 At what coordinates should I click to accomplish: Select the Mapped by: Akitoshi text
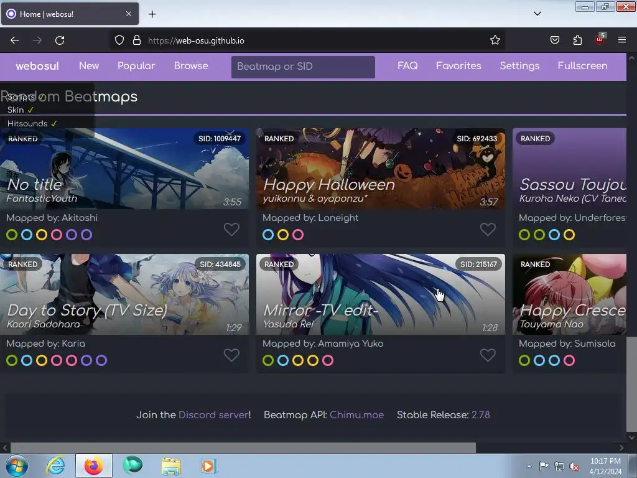point(52,218)
